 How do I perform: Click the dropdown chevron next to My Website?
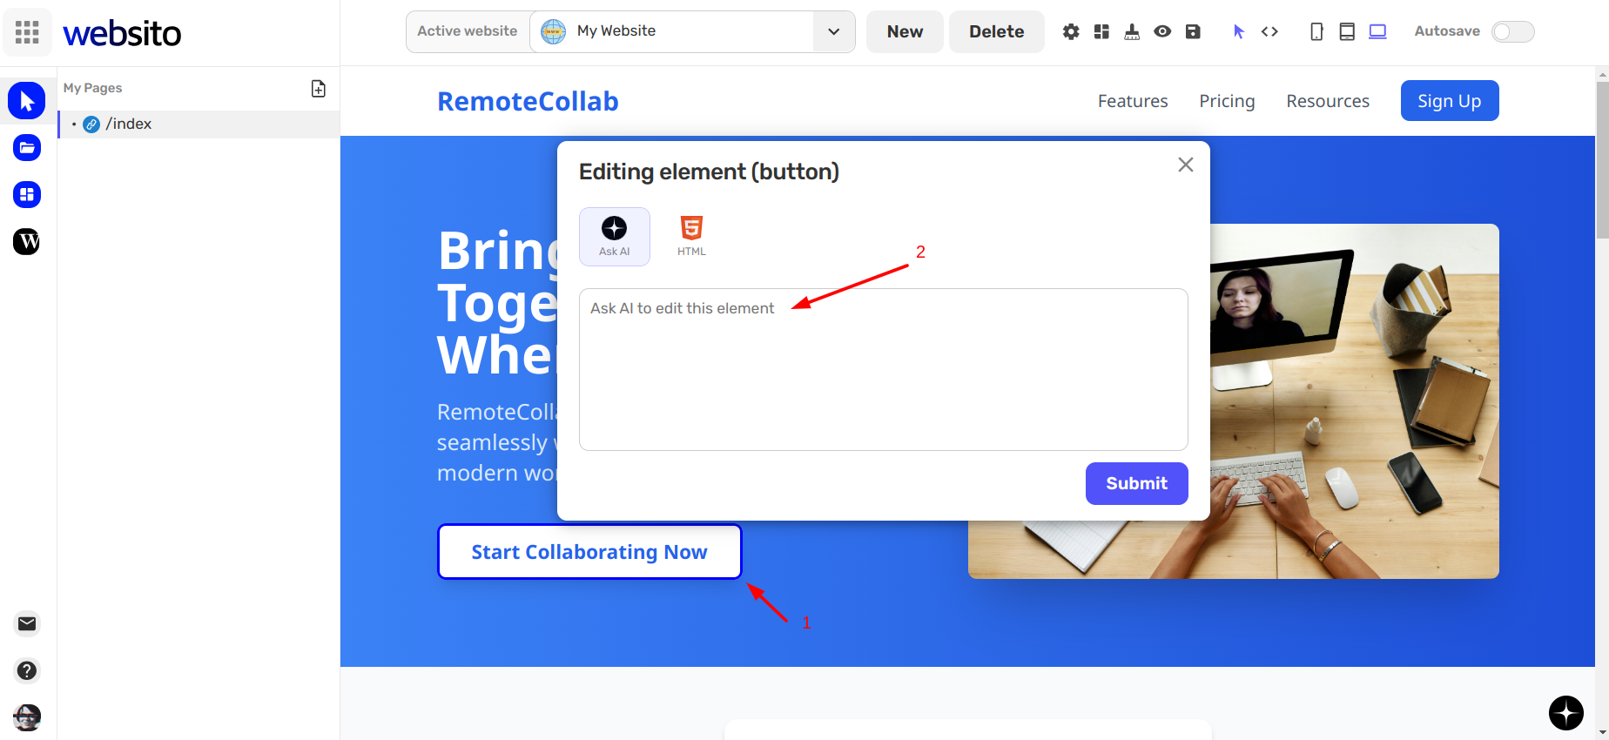(x=833, y=31)
